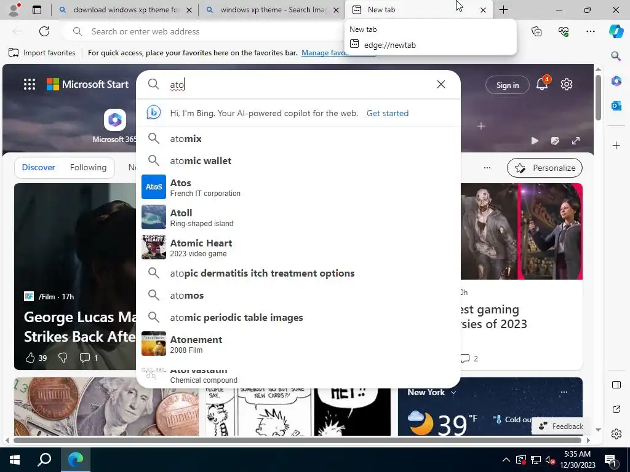This screenshot has width=630, height=472.
Task: Open sidebar settings gear
Action: [616, 434]
